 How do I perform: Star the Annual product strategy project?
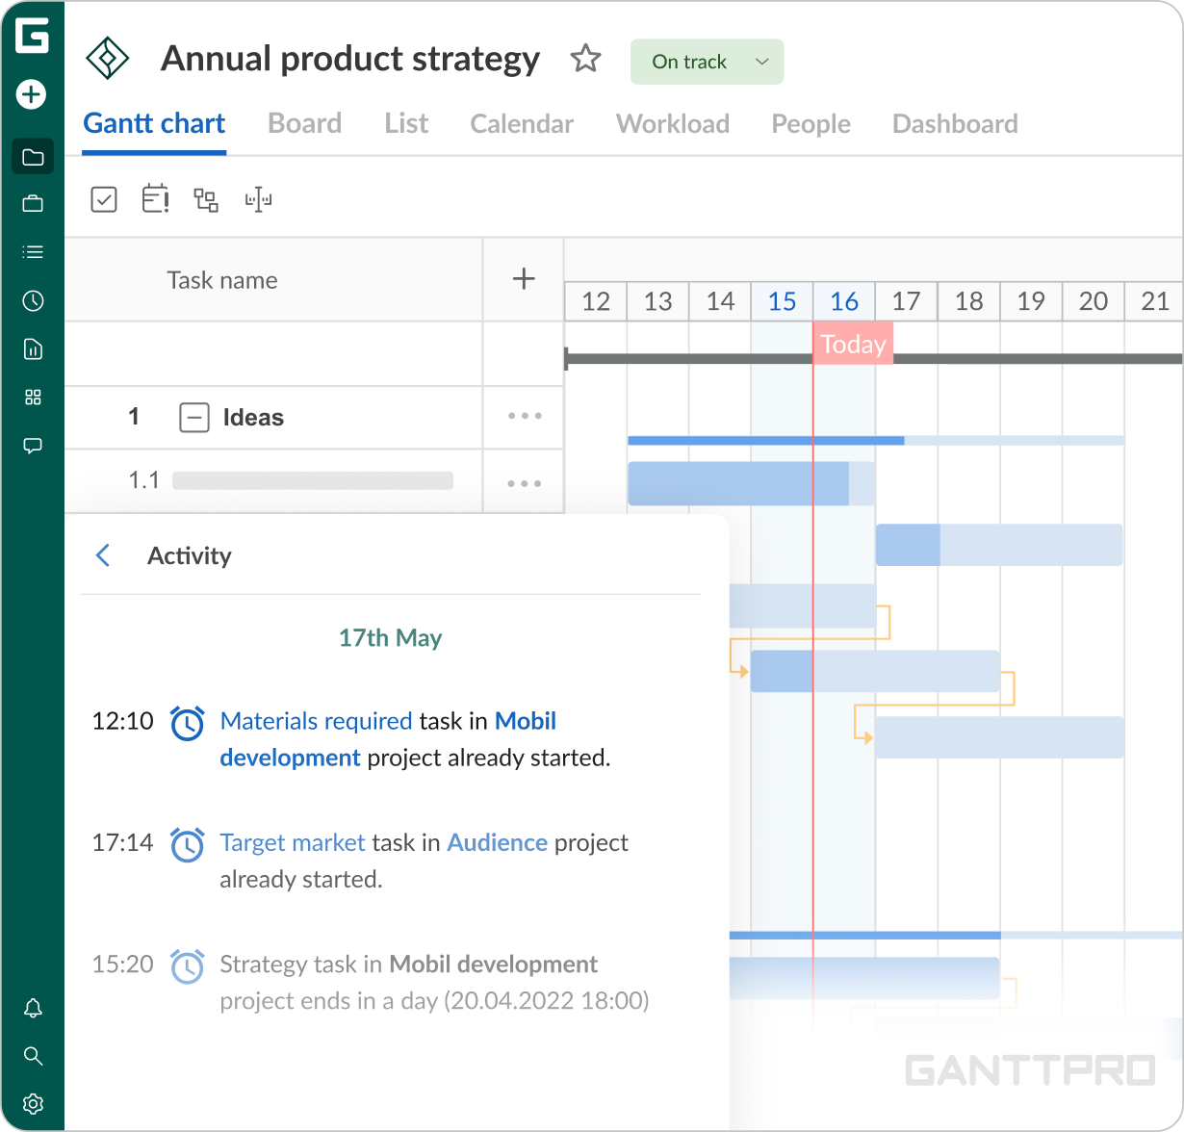coord(585,60)
